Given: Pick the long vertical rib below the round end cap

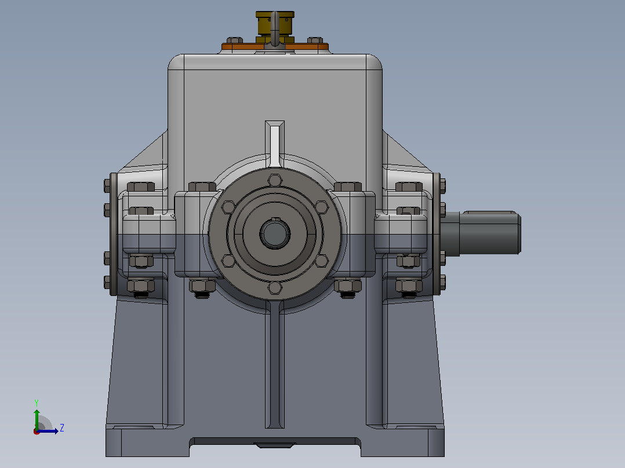Looking at the screenshot, I should [x=275, y=364].
